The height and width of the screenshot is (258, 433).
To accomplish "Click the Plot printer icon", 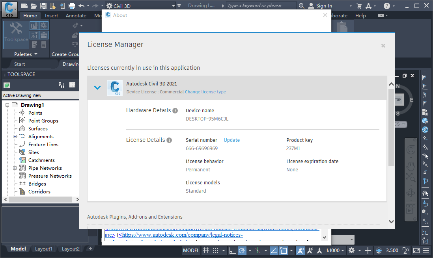I will coord(72,6).
